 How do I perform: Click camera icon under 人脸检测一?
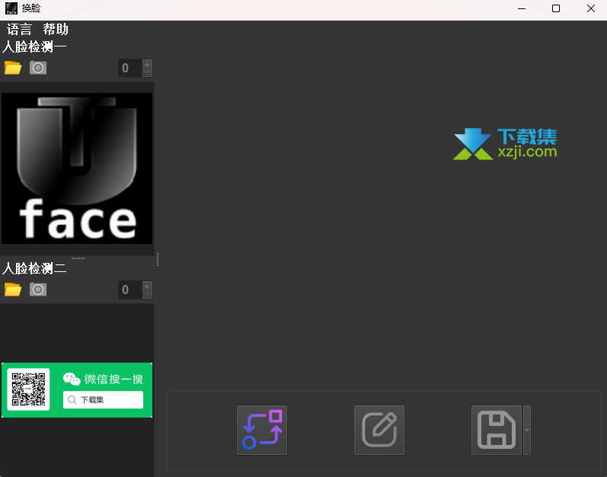(x=38, y=68)
